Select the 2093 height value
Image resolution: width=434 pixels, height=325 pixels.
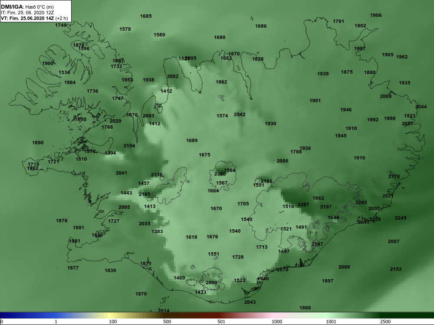[148, 116]
